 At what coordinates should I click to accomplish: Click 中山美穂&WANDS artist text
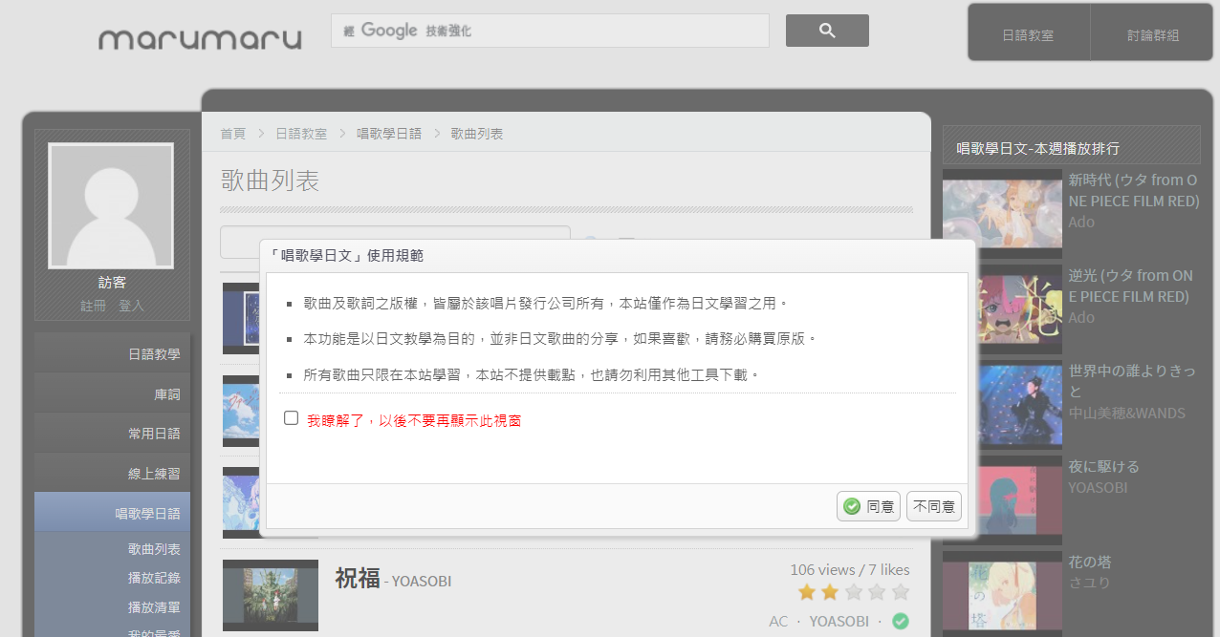click(x=1126, y=413)
